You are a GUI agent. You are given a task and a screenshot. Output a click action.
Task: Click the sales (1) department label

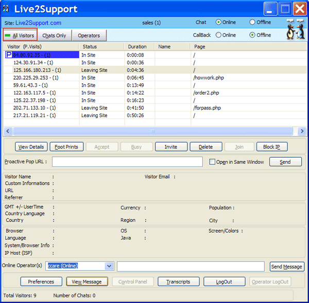151,23
